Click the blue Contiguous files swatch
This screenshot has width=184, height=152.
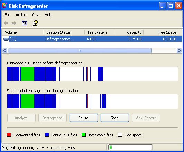pyautogui.click(x=47, y=135)
